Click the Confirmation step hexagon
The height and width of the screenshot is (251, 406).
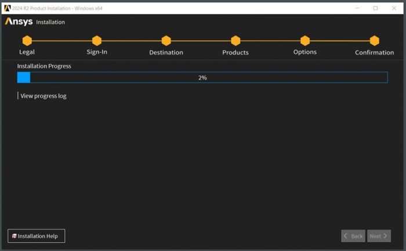[x=374, y=41]
